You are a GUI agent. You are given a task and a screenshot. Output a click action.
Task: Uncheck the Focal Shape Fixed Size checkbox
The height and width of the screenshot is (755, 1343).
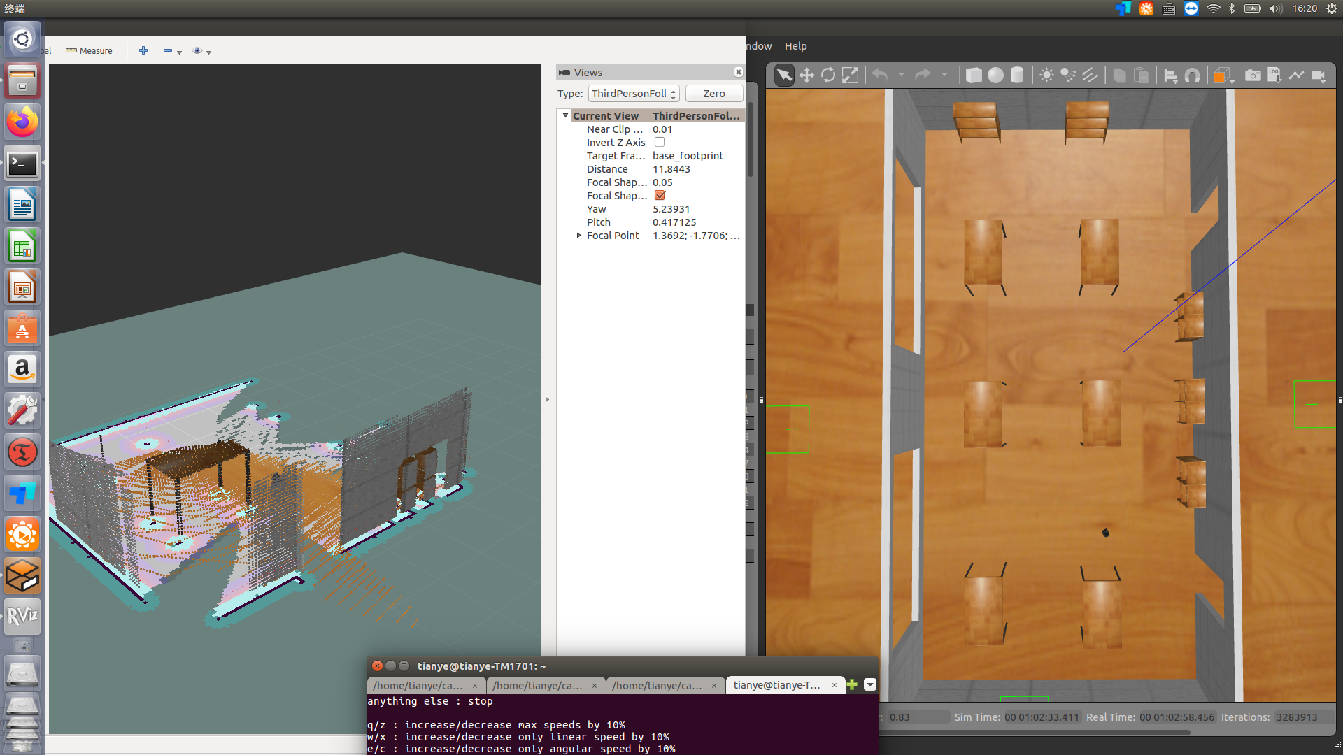pos(659,196)
